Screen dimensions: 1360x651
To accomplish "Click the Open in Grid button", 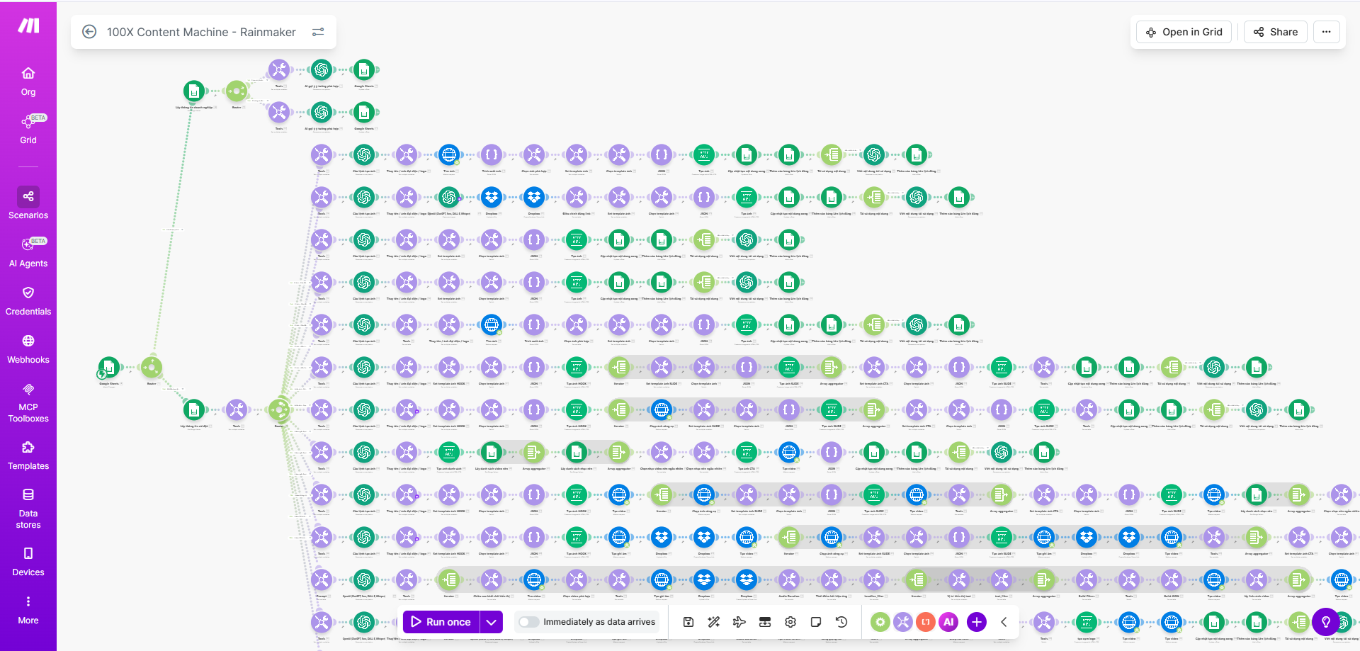I will (1184, 32).
